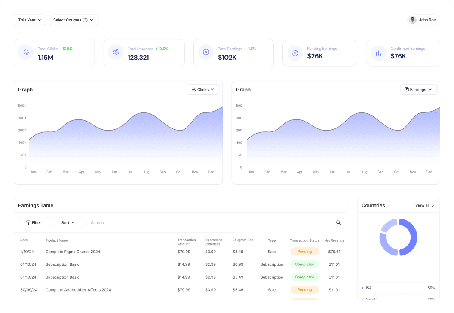The image size is (454, 313).
Task: Open the Clicks graph metric dropdown
Action: point(203,90)
